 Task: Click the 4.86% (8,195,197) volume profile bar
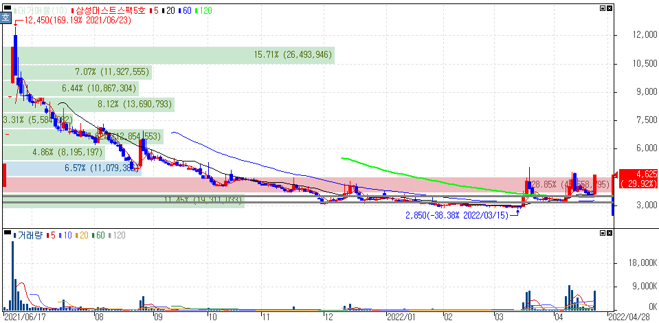point(55,152)
